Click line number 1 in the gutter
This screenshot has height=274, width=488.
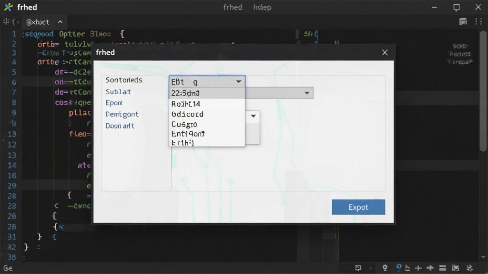(14, 34)
